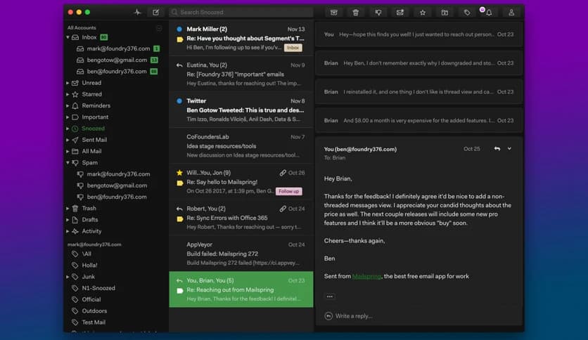Expand the Starred folder
The image size is (588, 340).
(68, 94)
